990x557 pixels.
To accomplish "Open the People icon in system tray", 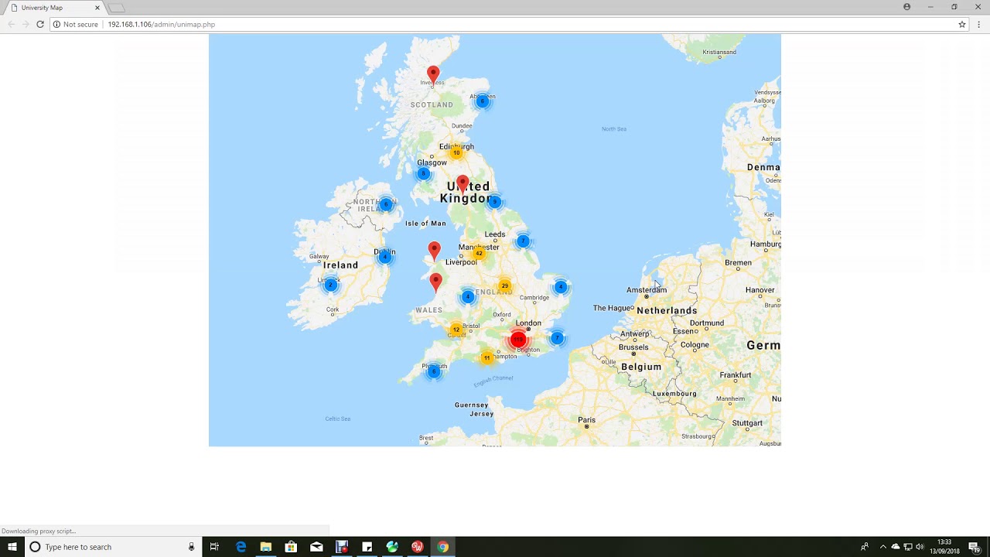I will 865,547.
